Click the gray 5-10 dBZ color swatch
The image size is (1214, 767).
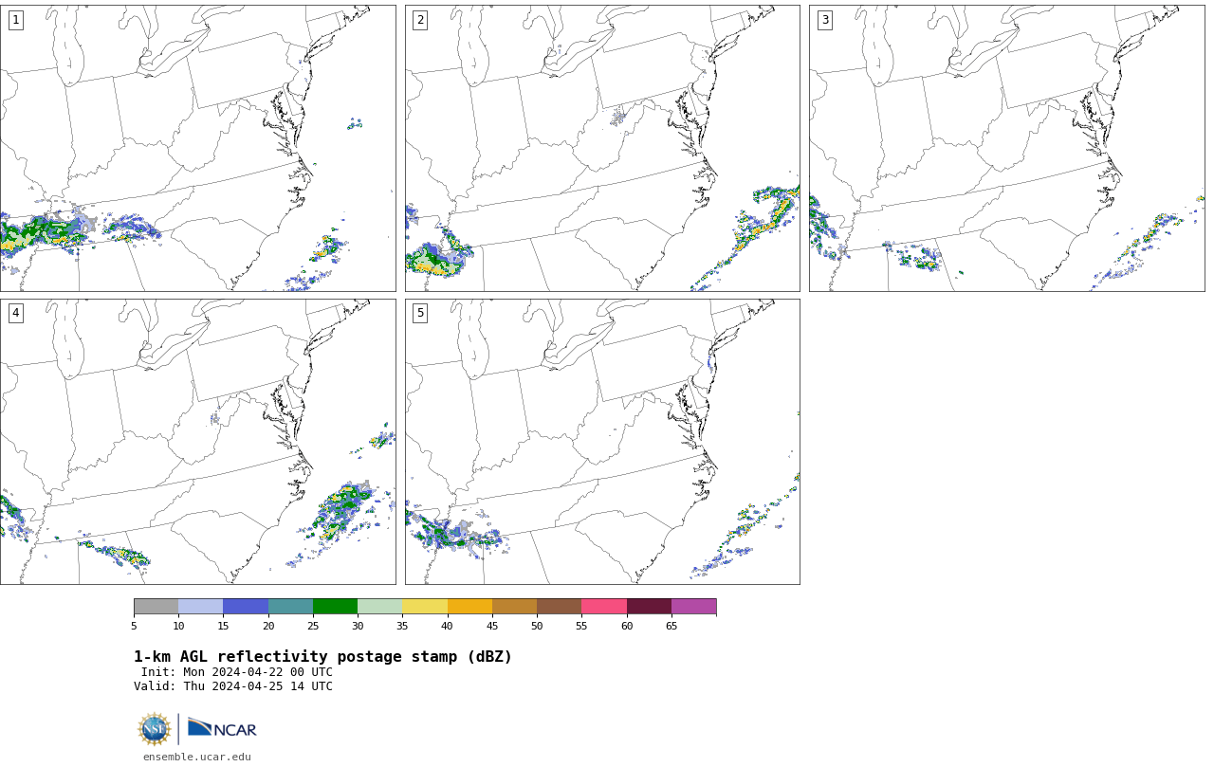click(156, 607)
